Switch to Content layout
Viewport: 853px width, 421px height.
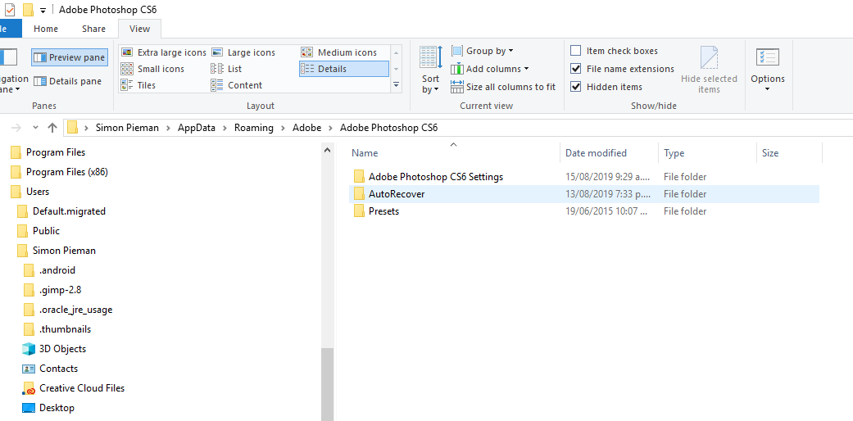237,85
